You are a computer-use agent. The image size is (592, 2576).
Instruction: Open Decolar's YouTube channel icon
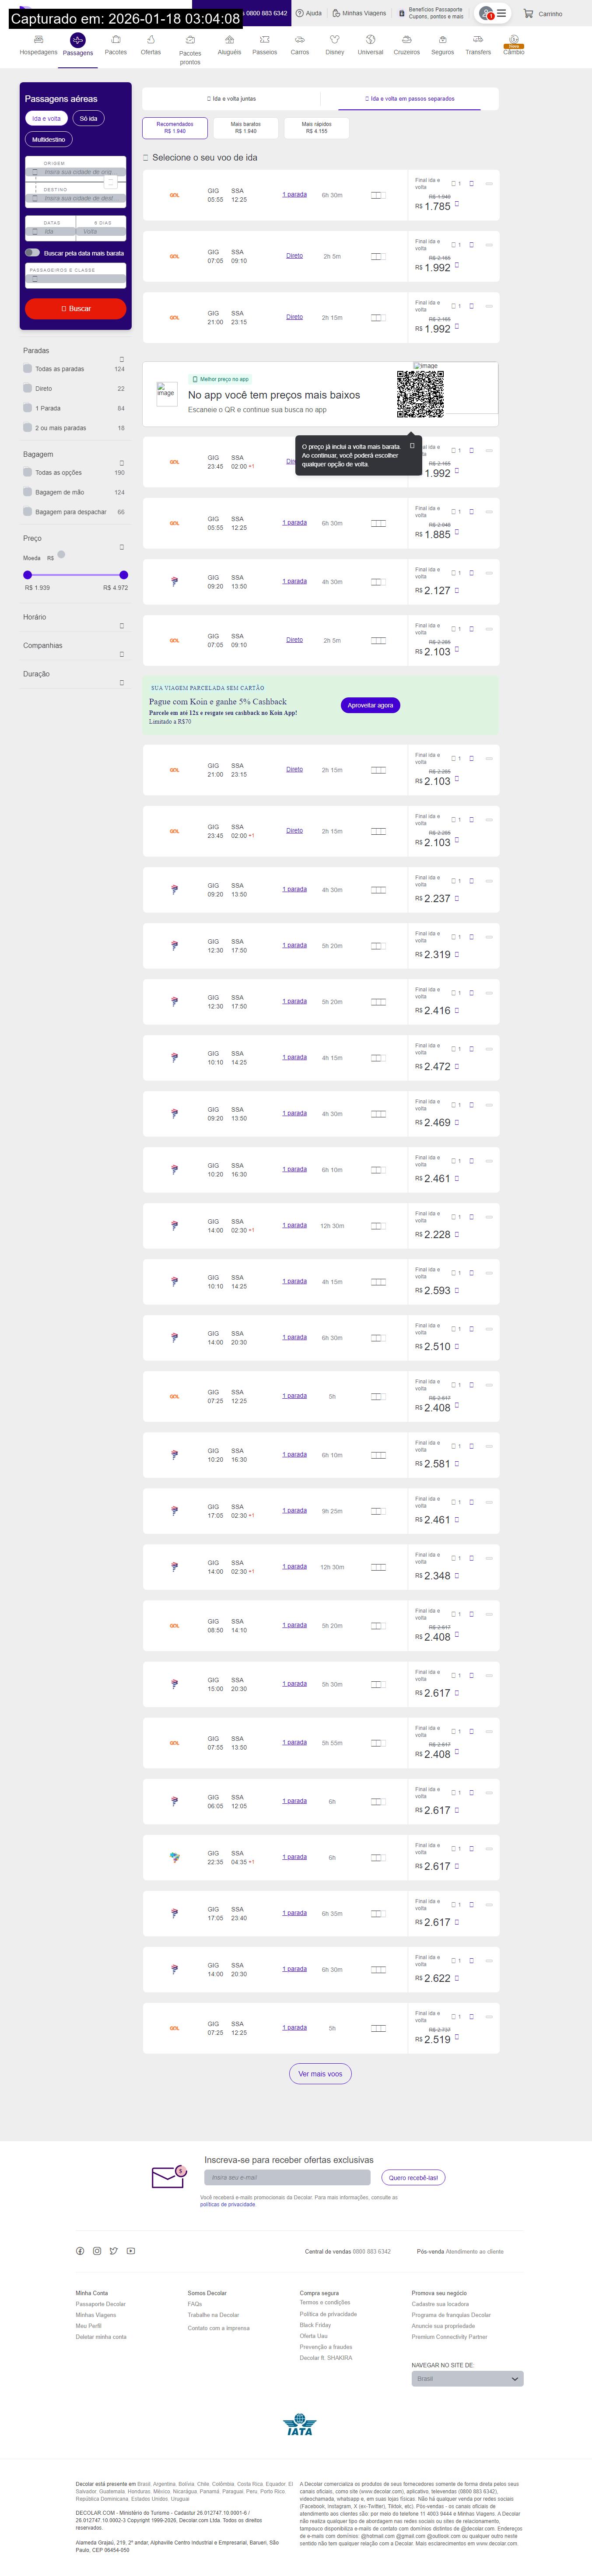[x=131, y=2251]
